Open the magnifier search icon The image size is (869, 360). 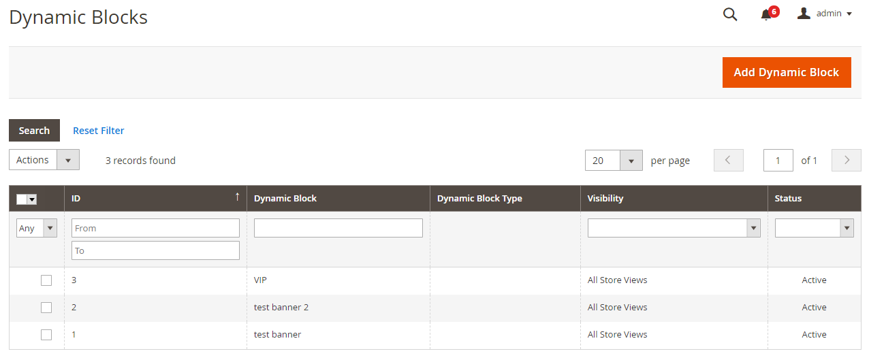coord(730,14)
